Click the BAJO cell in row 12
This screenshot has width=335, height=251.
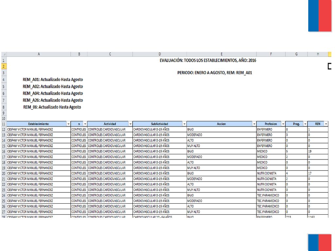click(x=221, y=129)
